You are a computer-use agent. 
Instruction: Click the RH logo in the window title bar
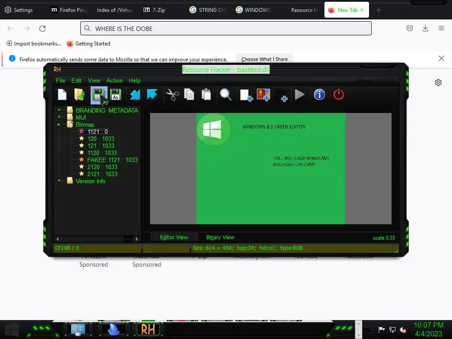57,69
